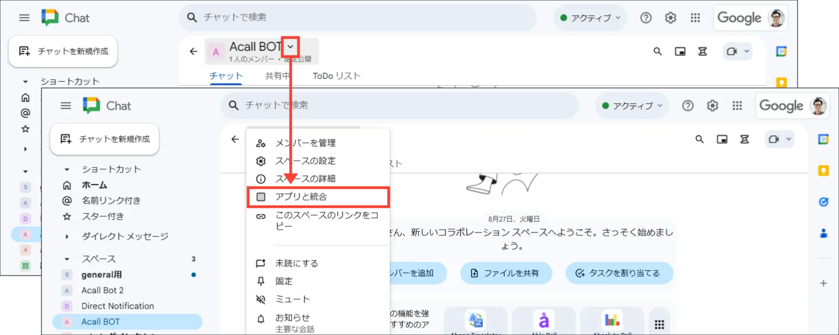
Task: Start a video call in the back window
Action: click(x=731, y=52)
